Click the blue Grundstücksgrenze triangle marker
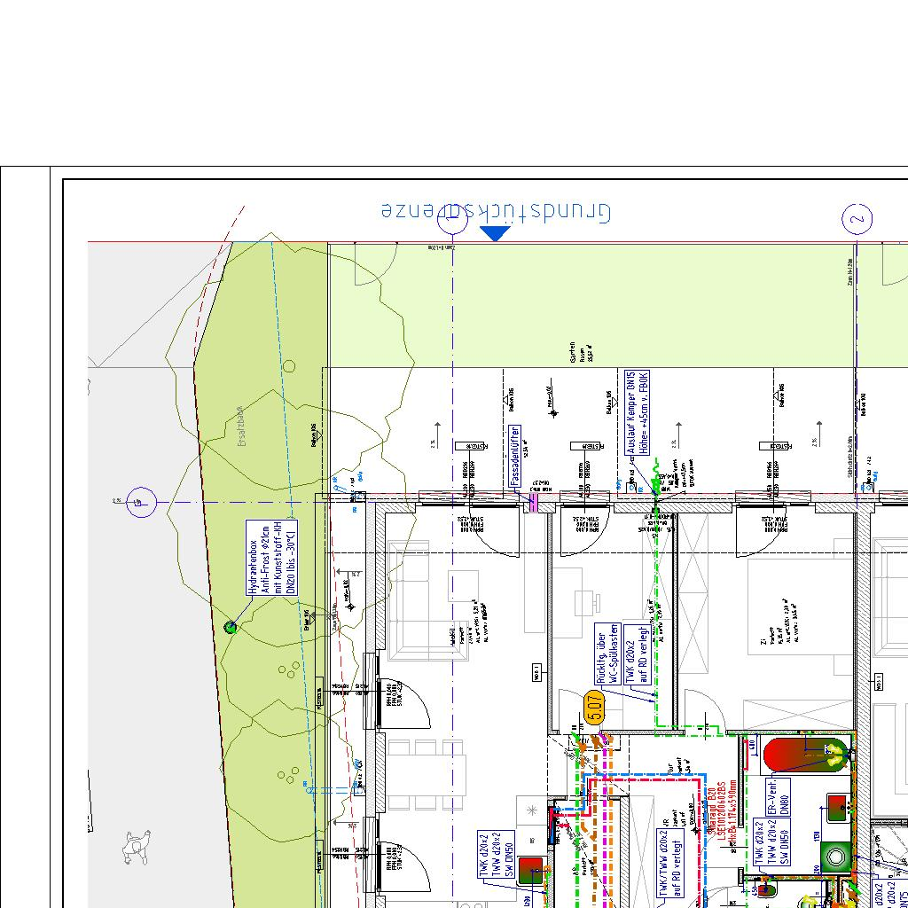Image resolution: width=908 pixels, height=908 pixels. click(494, 233)
